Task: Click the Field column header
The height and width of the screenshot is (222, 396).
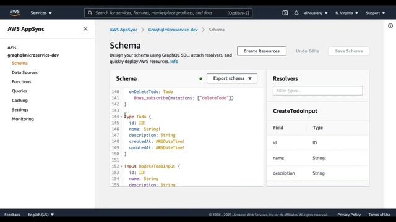Action: [x=278, y=128]
